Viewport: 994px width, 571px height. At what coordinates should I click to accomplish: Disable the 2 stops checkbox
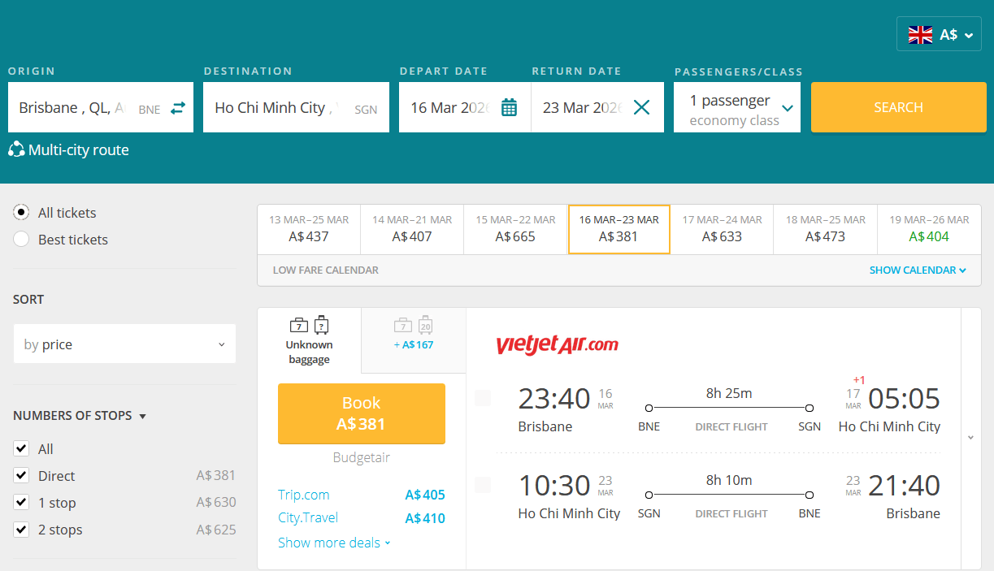pos(20,529)
